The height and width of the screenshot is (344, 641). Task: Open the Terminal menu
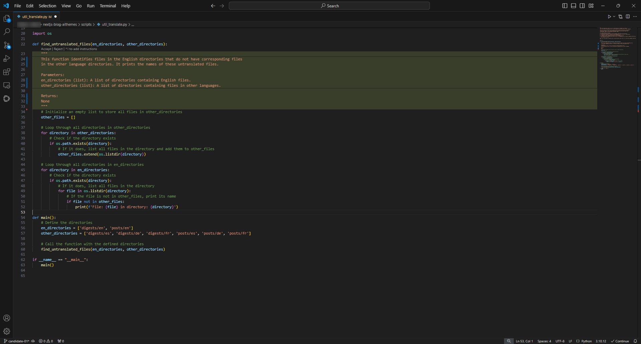point(108,6)
